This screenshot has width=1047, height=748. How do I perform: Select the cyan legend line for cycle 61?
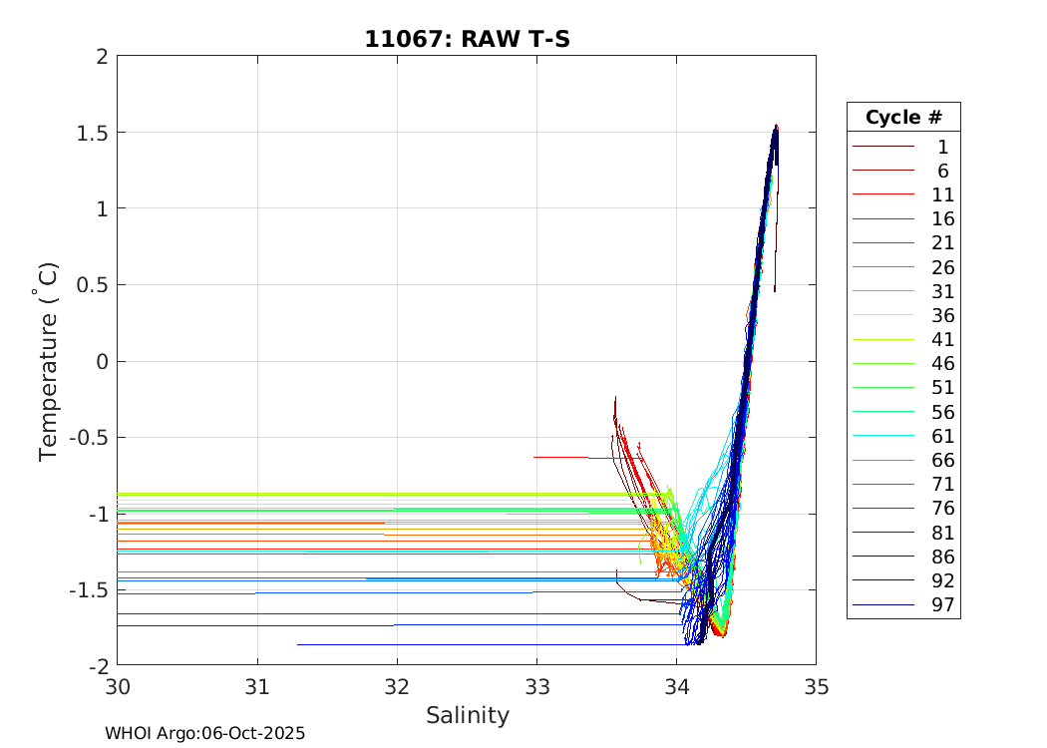tap(882, 436)
